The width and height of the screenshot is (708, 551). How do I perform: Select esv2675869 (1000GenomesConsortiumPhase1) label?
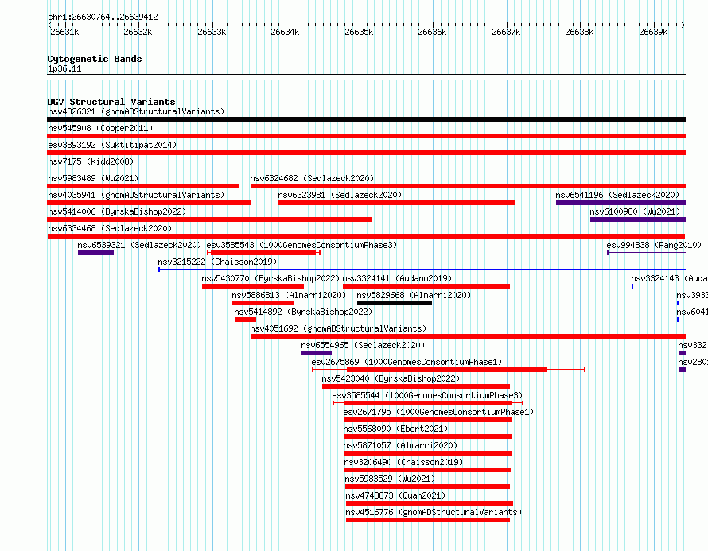tap(407, 362)
